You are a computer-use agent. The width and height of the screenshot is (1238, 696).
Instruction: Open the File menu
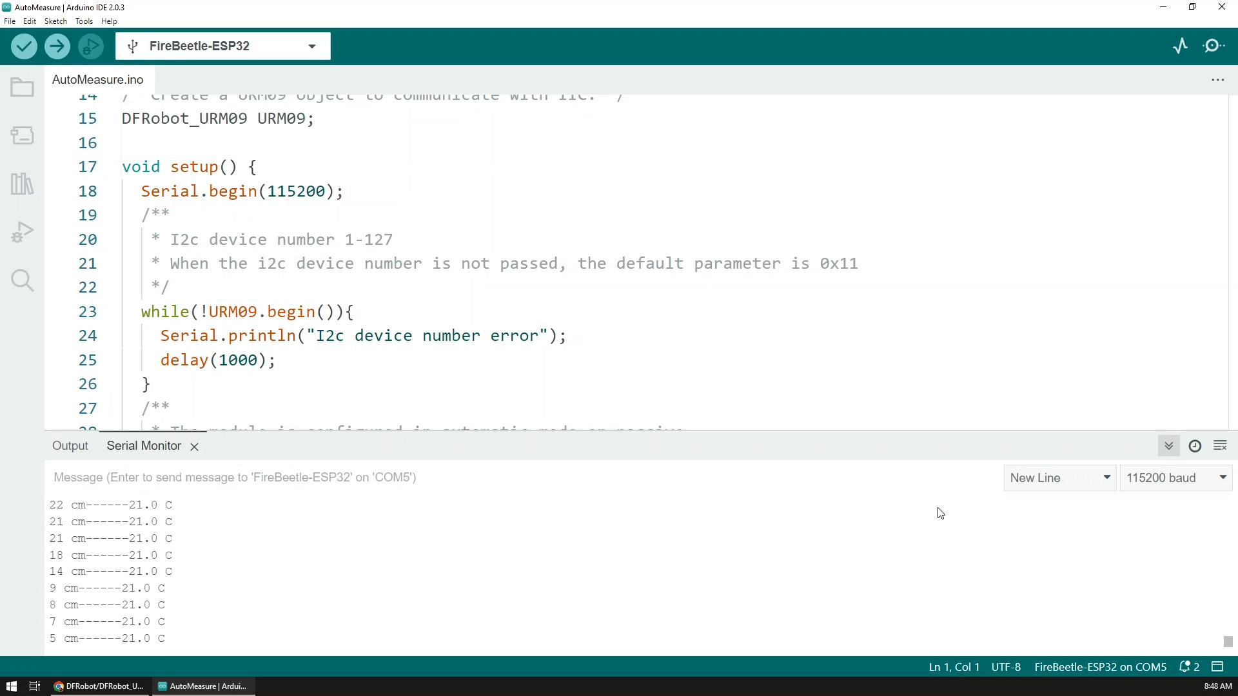[x=10, y=21]
